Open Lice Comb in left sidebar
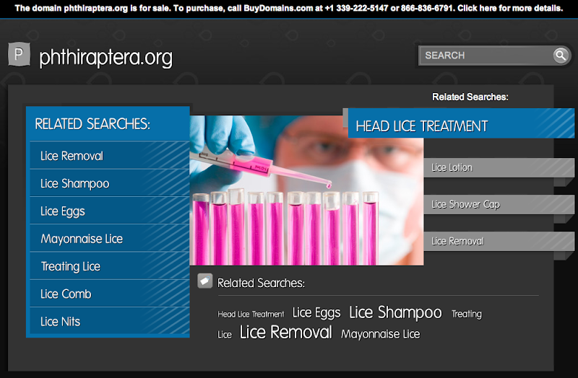The height and width of the screenshot is (378, 578). click(110, 294)
